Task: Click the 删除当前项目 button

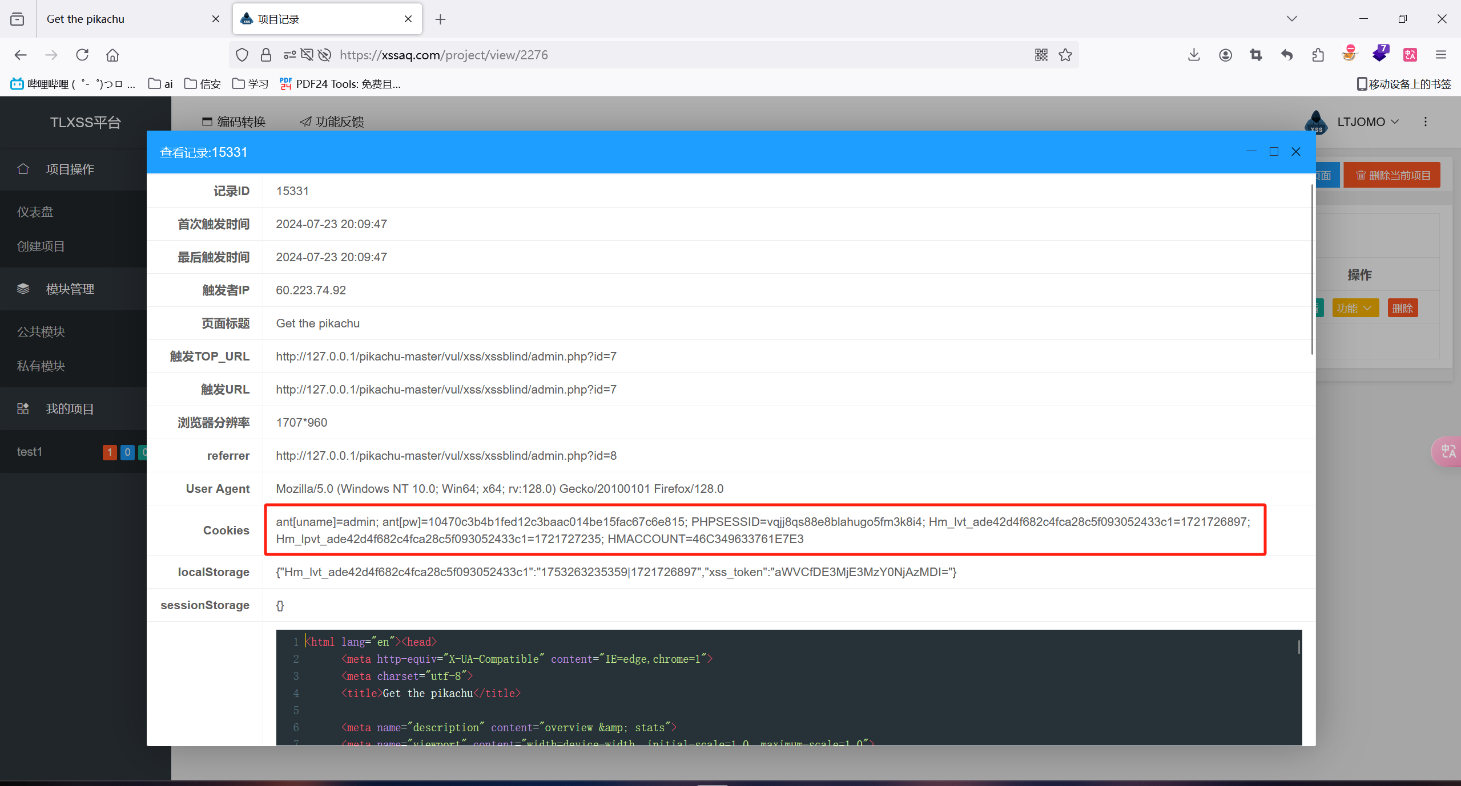Action: [x=1392, y=175]
